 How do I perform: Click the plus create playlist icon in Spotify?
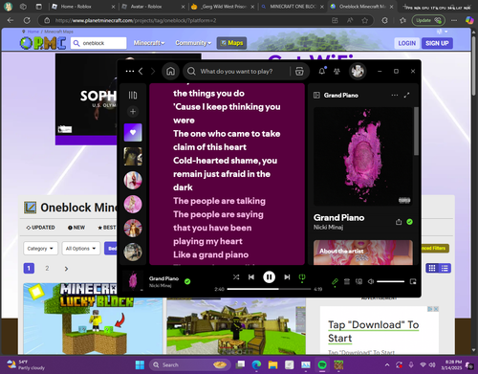pos(133,111)
